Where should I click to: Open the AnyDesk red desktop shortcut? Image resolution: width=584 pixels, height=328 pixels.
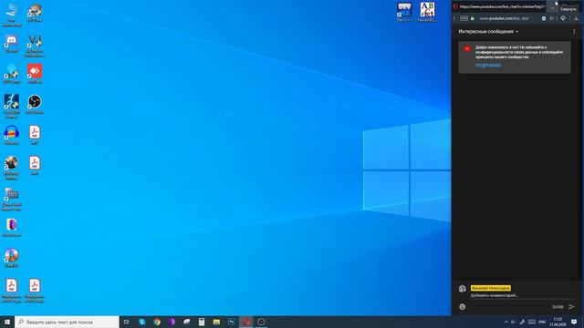[x=35, y=74]
